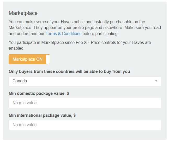Viewport: 169px width, 143px height.
Task: Click "No min value" placeholder in international field
Action: 25,125
